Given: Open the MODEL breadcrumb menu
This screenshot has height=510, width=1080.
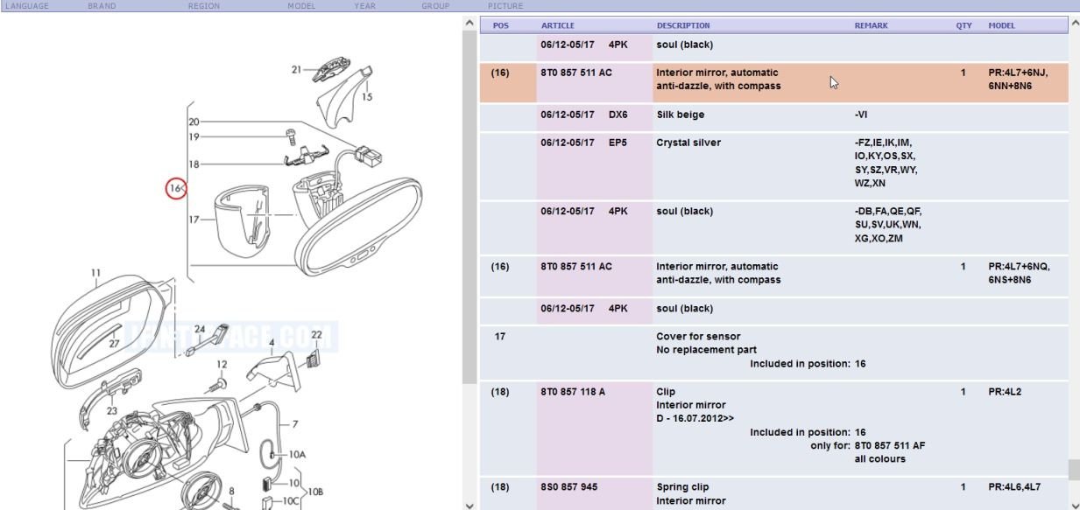Looking at the screenshot, I should tap(300, 6).
